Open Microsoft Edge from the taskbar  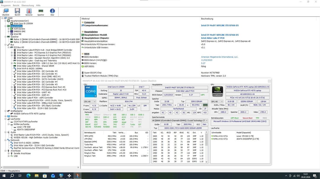[28, 175]
